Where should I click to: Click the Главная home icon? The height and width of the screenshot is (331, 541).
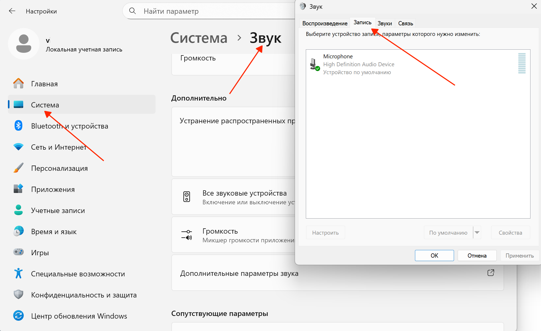[18, 84]
